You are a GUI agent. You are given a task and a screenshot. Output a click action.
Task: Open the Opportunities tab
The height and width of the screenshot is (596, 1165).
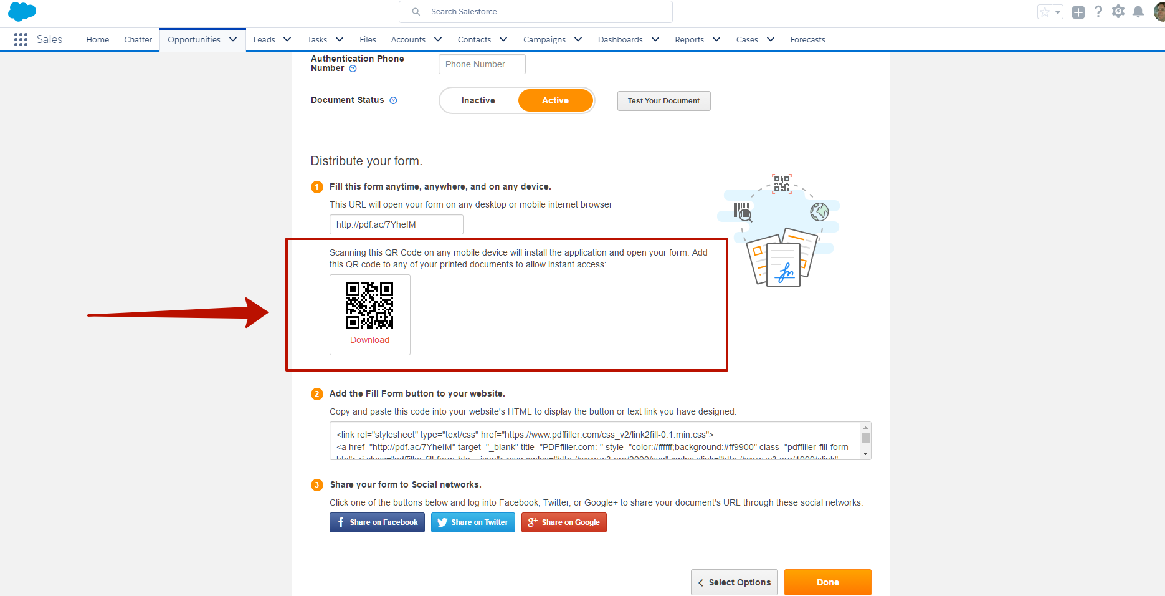click(194, 39)
